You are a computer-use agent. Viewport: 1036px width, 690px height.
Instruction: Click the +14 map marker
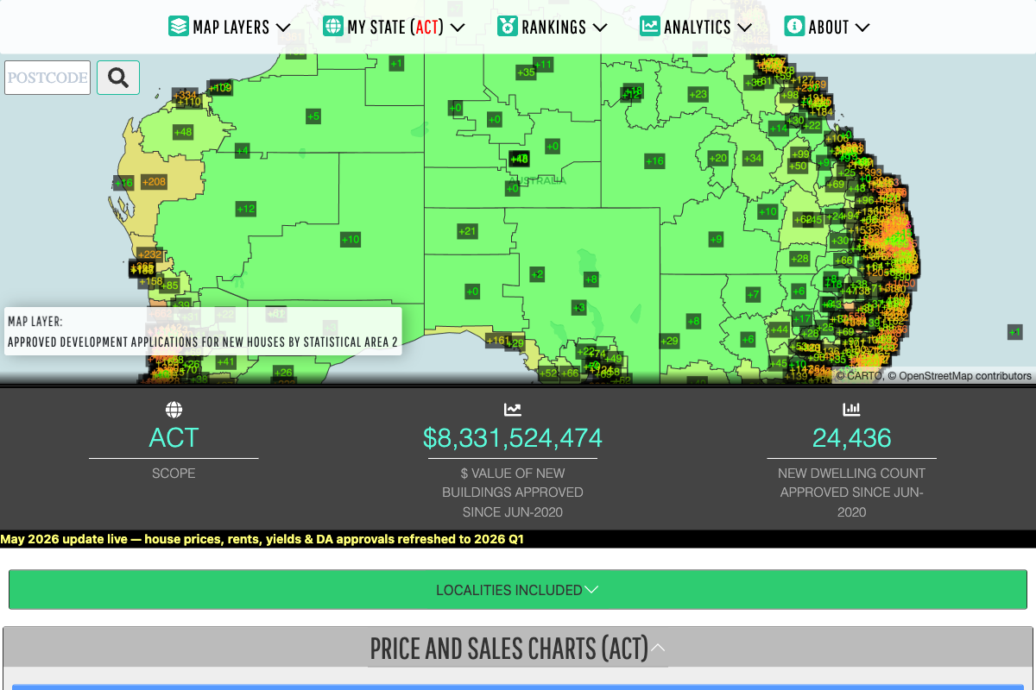click(779, 128)
